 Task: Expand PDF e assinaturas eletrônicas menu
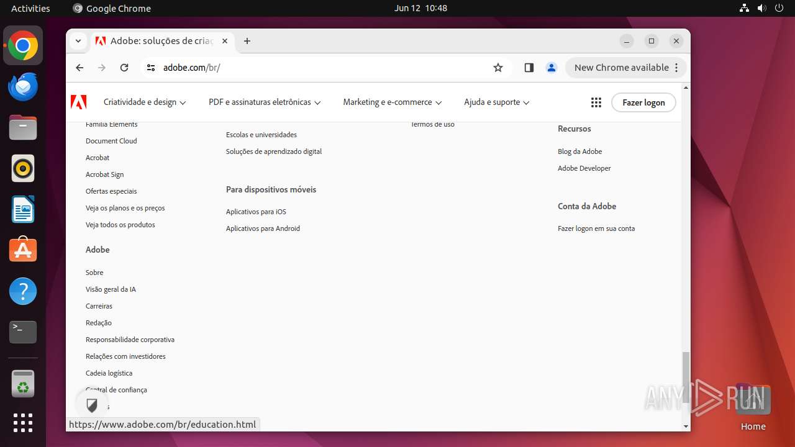click(x=265, y=102)
